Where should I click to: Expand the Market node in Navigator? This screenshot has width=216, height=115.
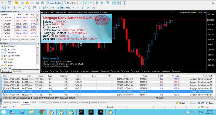tap(2, 65)
